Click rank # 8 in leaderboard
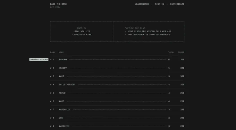 pos(52,118)
